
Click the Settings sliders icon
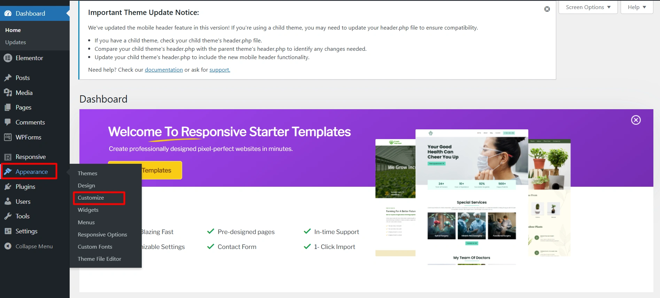pyautogui.click(x=8, y=231)
